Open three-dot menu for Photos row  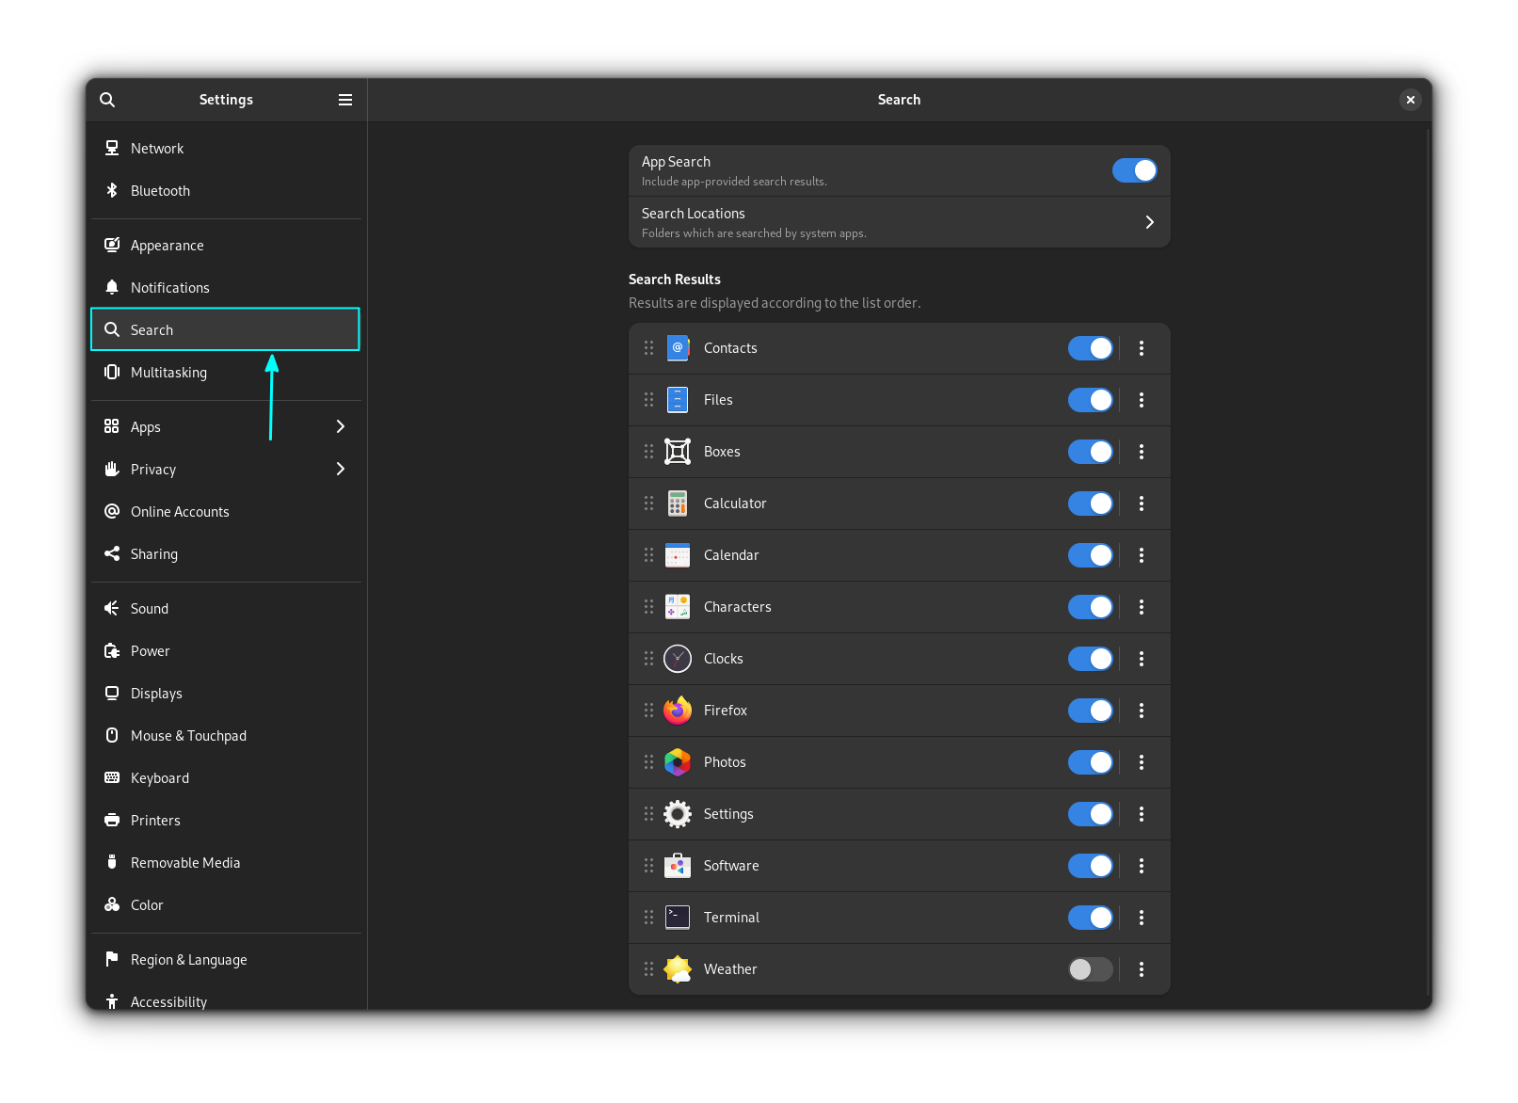[x=1142, y=762]
